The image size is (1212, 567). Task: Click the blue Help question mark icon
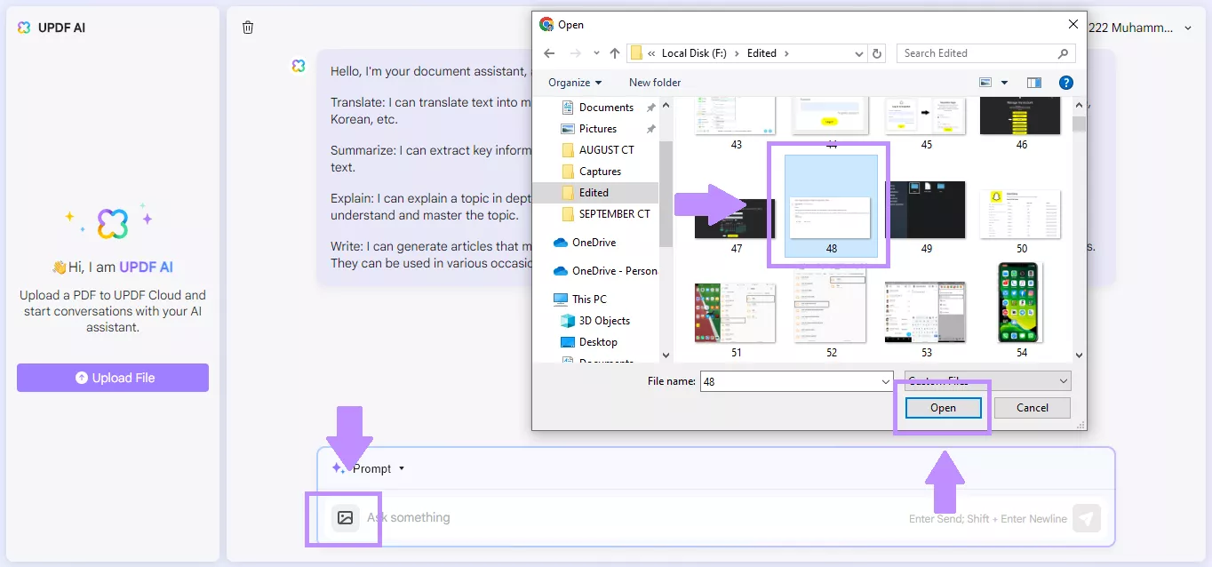(x=1066, y=83)
